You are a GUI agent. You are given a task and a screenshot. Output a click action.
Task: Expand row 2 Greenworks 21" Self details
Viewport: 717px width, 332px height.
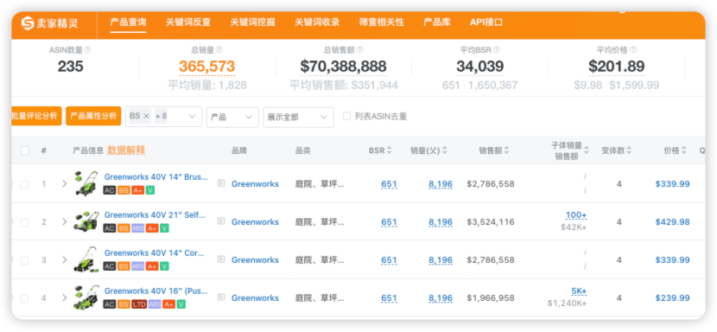[65, 221]
